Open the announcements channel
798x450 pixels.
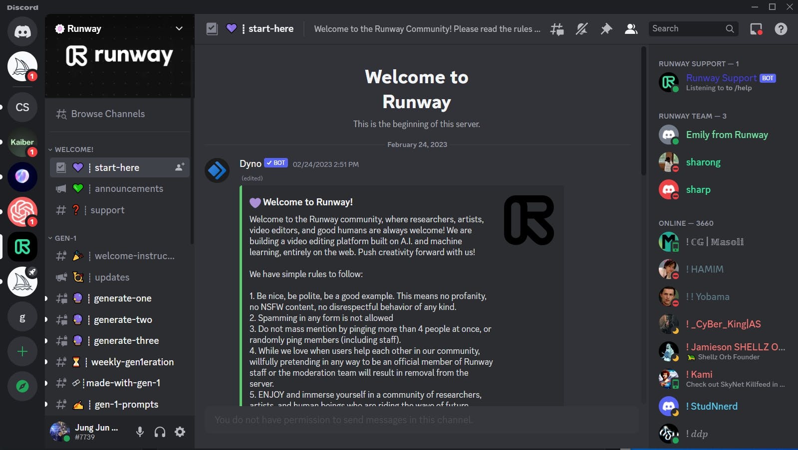click(x=120, y=189)
